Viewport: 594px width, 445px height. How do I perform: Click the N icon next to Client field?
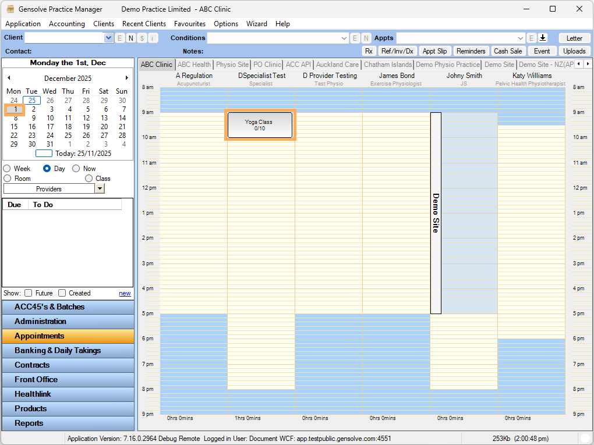coord(130,38)
